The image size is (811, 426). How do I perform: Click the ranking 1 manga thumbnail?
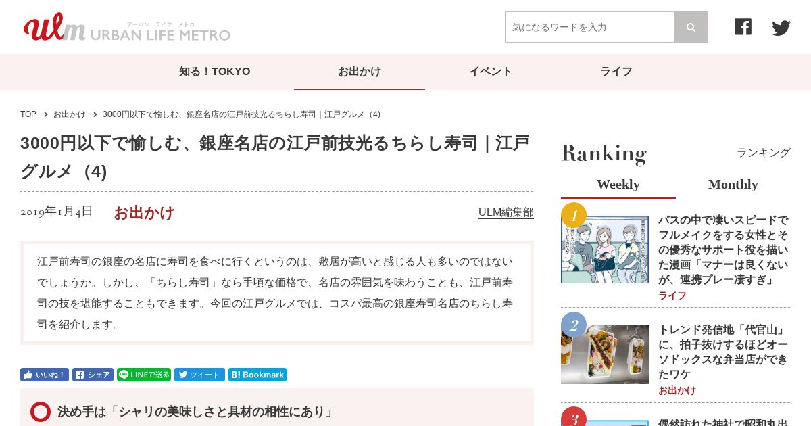coord(605,250)
